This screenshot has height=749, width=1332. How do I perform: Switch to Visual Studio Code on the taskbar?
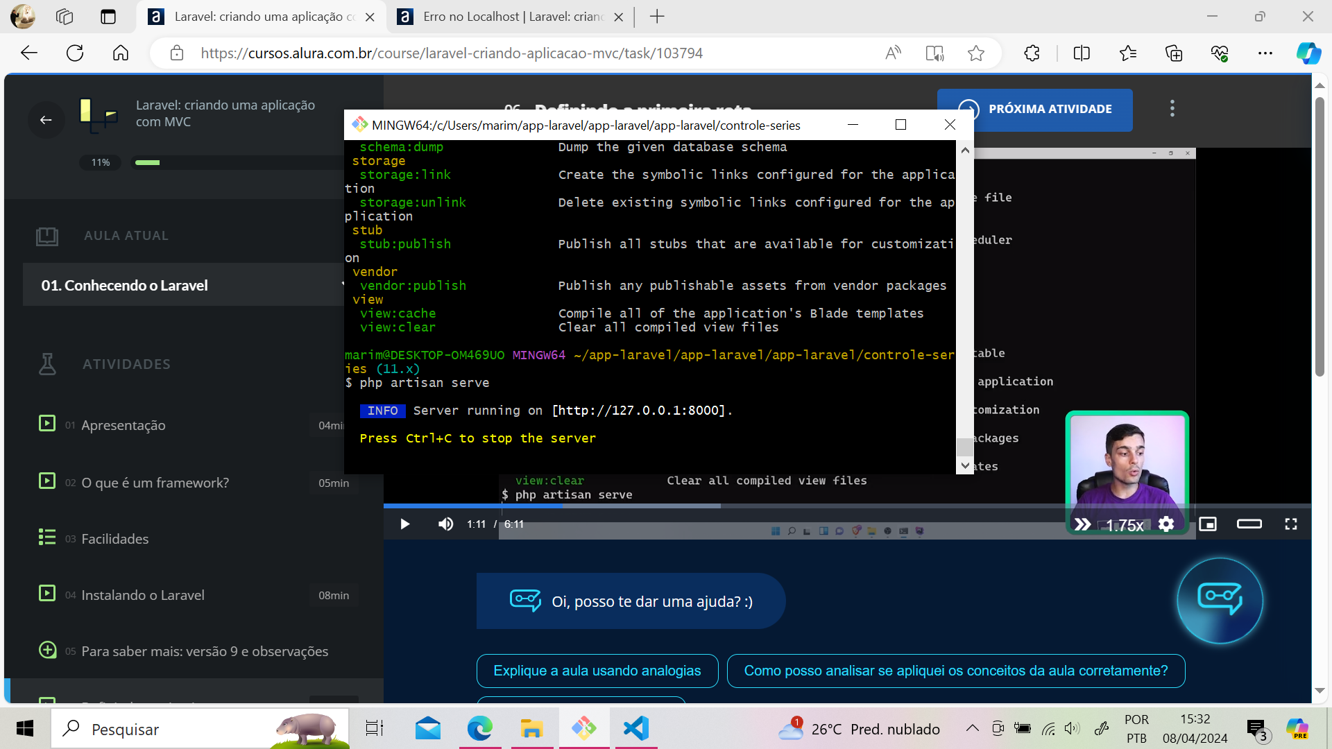[x=635, y=729]
